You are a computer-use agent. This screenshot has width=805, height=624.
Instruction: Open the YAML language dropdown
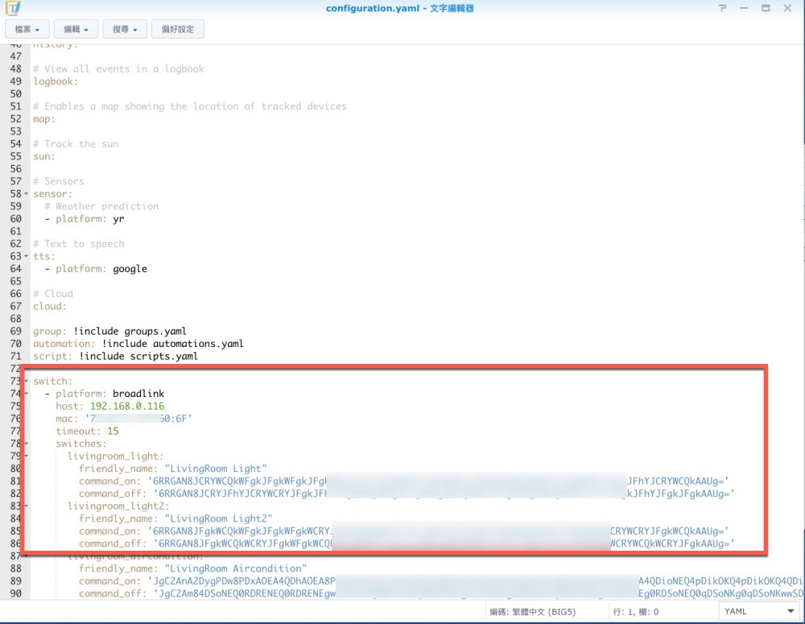pyautogui.click(x=759, y=611)
